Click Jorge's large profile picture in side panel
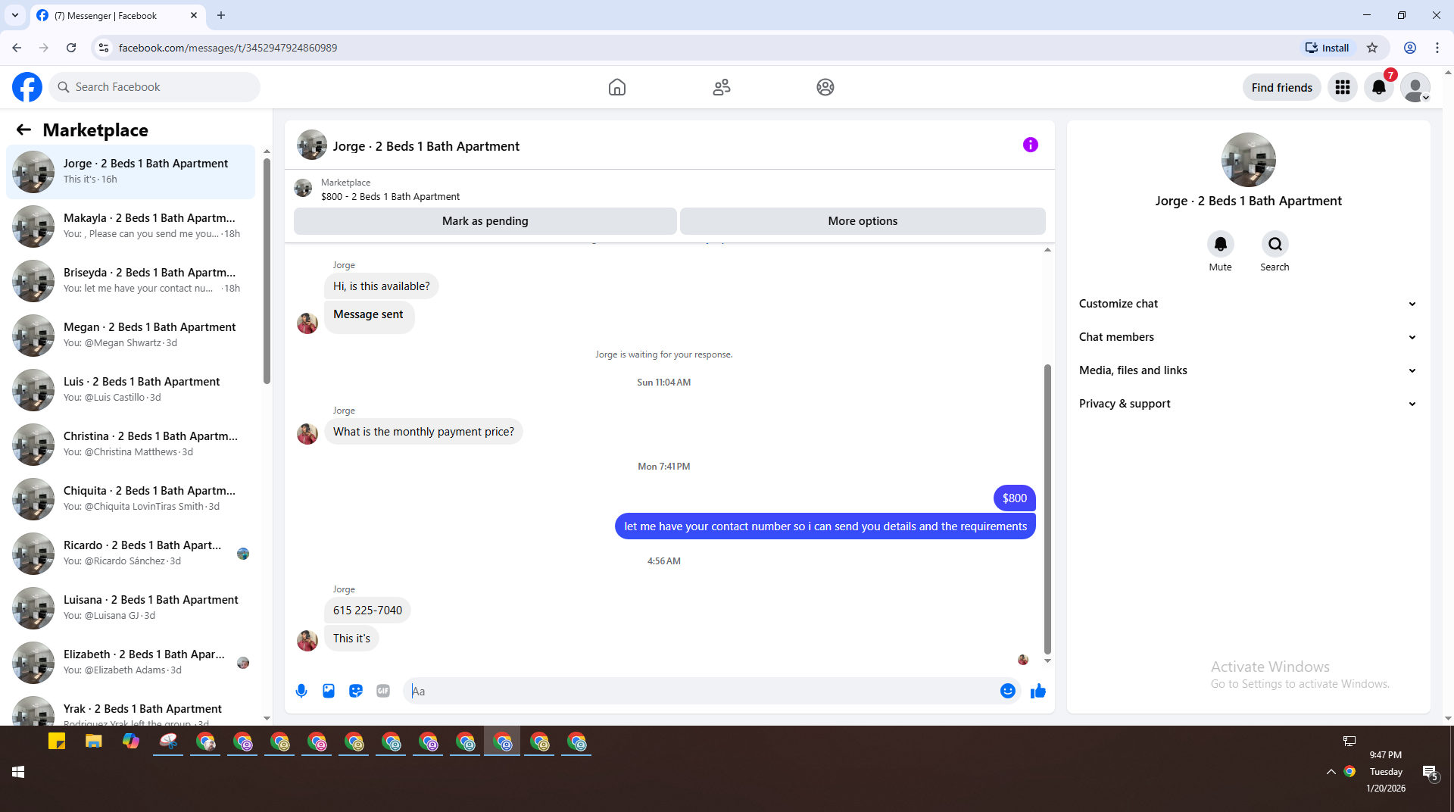Screen dimensions: 1454x812 pos(1249,160)
